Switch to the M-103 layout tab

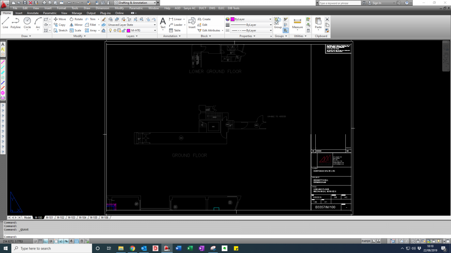(x=71, y=217)
